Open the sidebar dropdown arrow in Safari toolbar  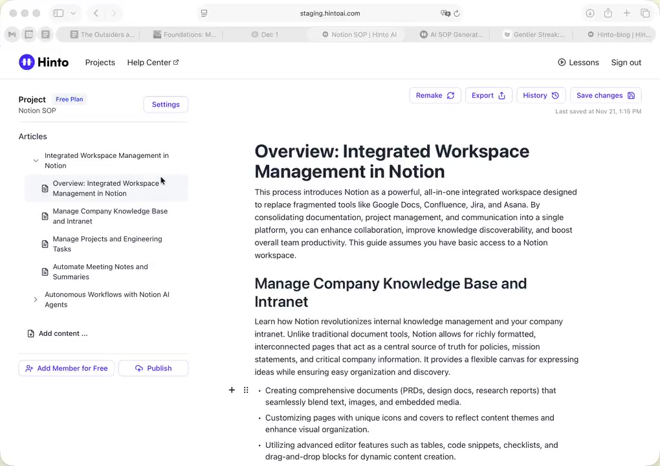click(73, 13)
